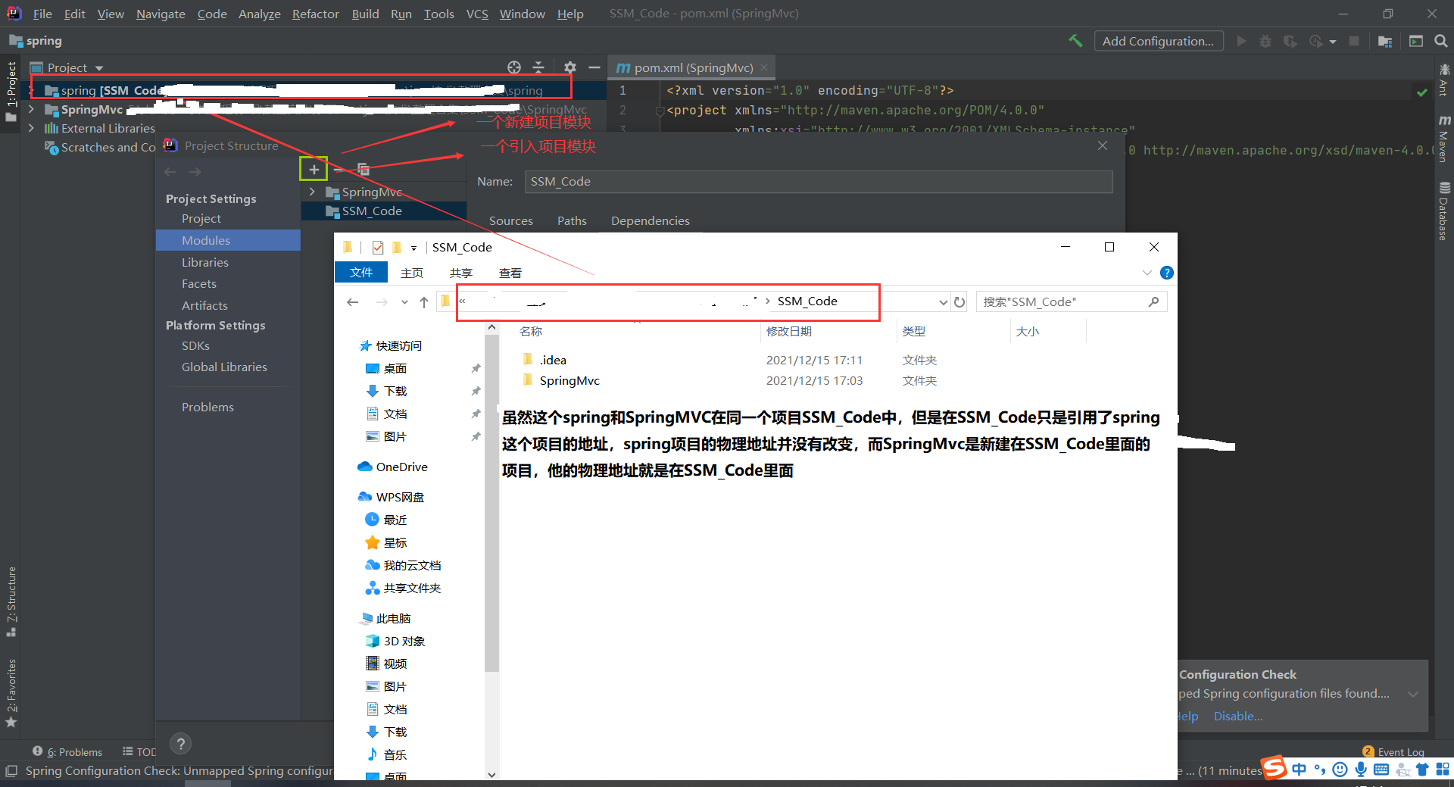Screen dimensions: 1454x787
Task: Toggle the Maven tool window button
Action: coord(1444,139)
